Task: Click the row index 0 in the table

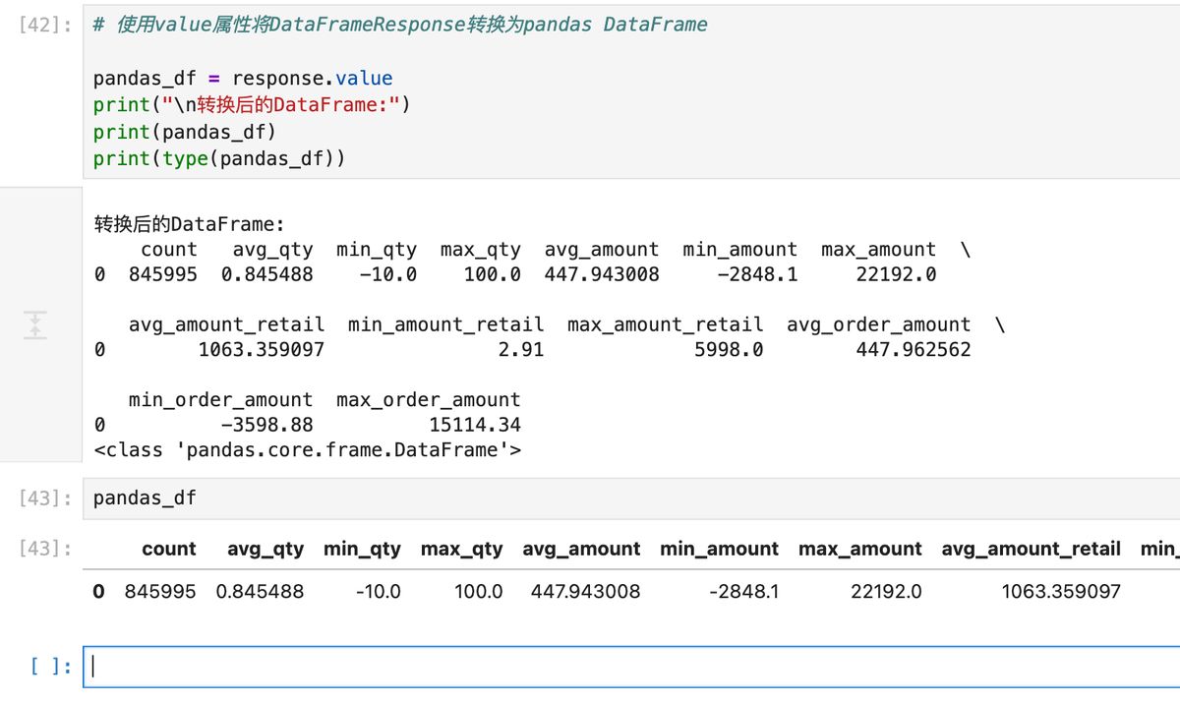Action: (98, 591)
